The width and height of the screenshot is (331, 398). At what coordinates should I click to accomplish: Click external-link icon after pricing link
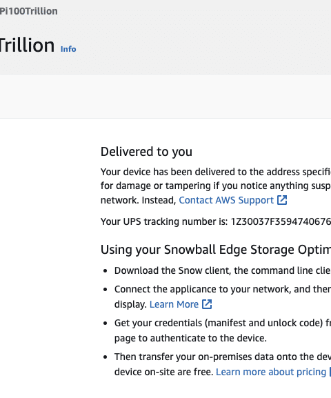(x=330, y=372)
